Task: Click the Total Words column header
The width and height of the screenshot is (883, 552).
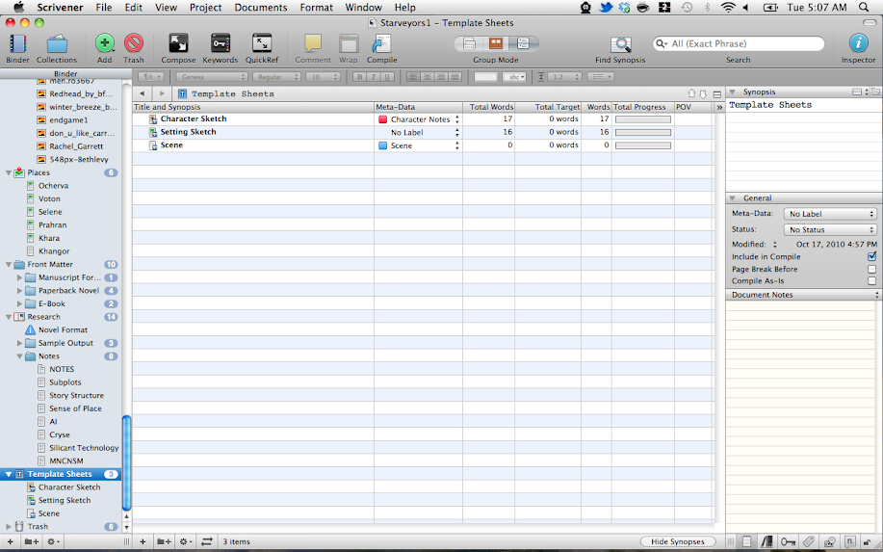Action: pos(488,107)
